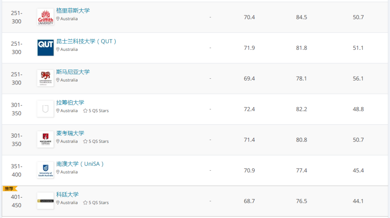Open the 南澳大学（UniSA） link
This screenshot has height=218, width=390.
click(80, 164)
